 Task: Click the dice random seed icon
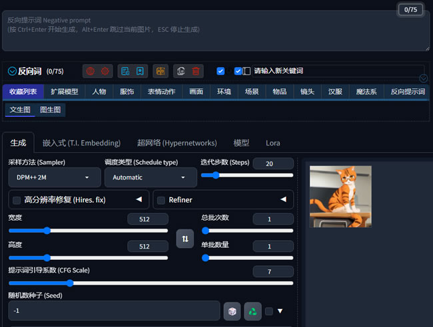pos(232,311)
